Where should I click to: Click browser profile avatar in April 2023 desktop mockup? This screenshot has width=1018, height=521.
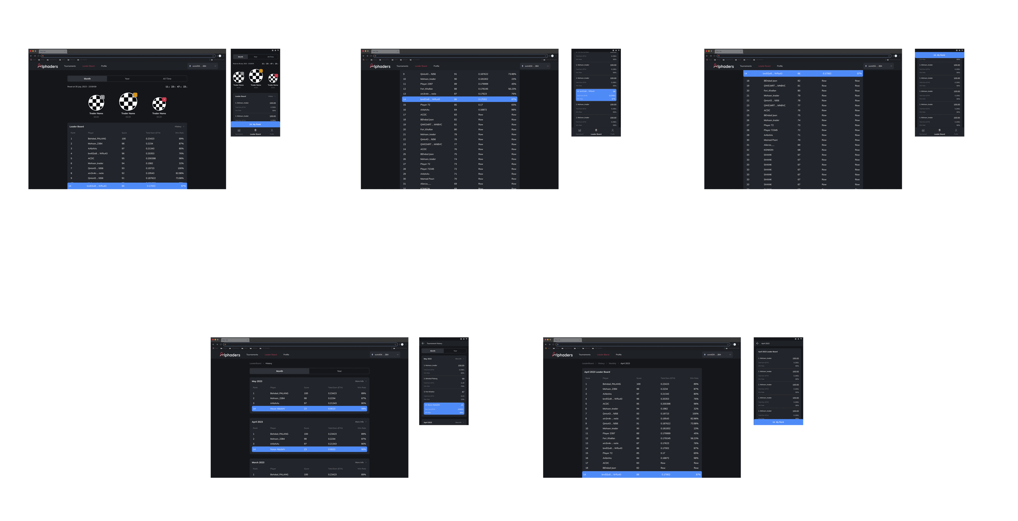pyautogui.click(x=735, y=344)
